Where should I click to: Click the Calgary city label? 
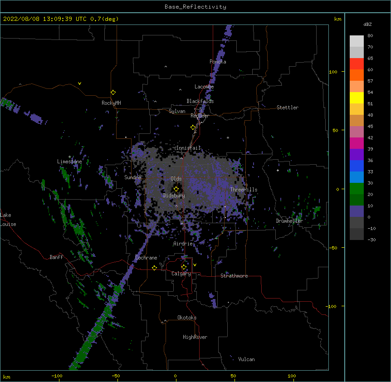[x=181, y=274]
